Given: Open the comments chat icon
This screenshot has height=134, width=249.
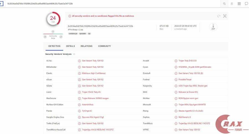Looking at the screenshot, I should pyautogui.click(x=247, y=4).
